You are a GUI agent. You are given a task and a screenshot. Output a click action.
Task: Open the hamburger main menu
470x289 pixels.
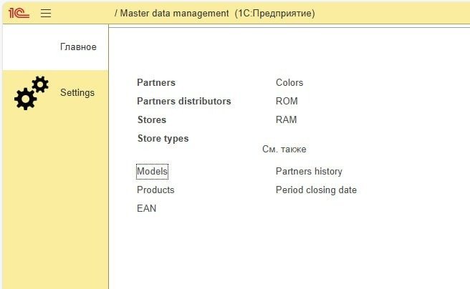(x=46, y=13)
